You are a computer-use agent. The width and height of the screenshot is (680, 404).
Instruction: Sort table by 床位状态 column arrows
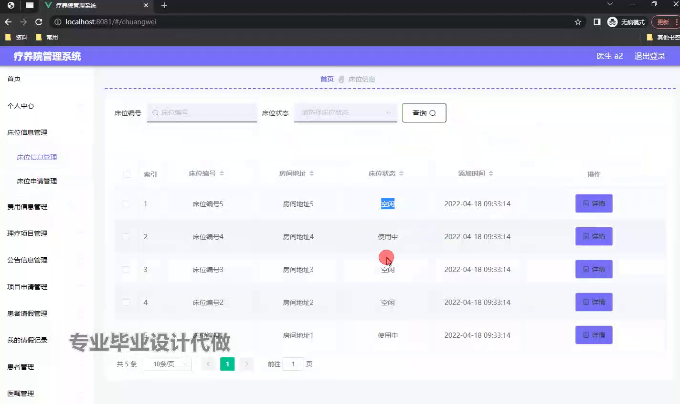[401, 173]
